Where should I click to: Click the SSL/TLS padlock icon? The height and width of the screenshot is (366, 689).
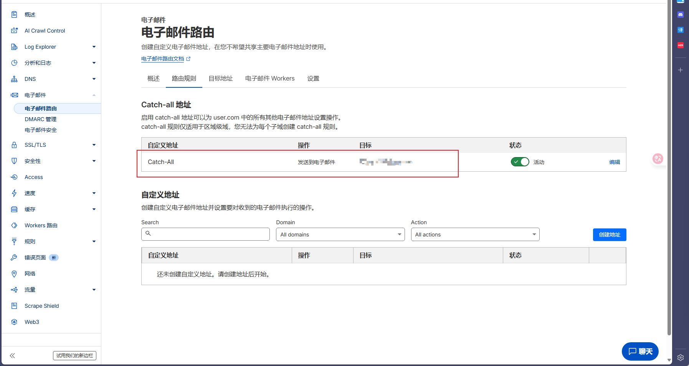pos(14,145)
